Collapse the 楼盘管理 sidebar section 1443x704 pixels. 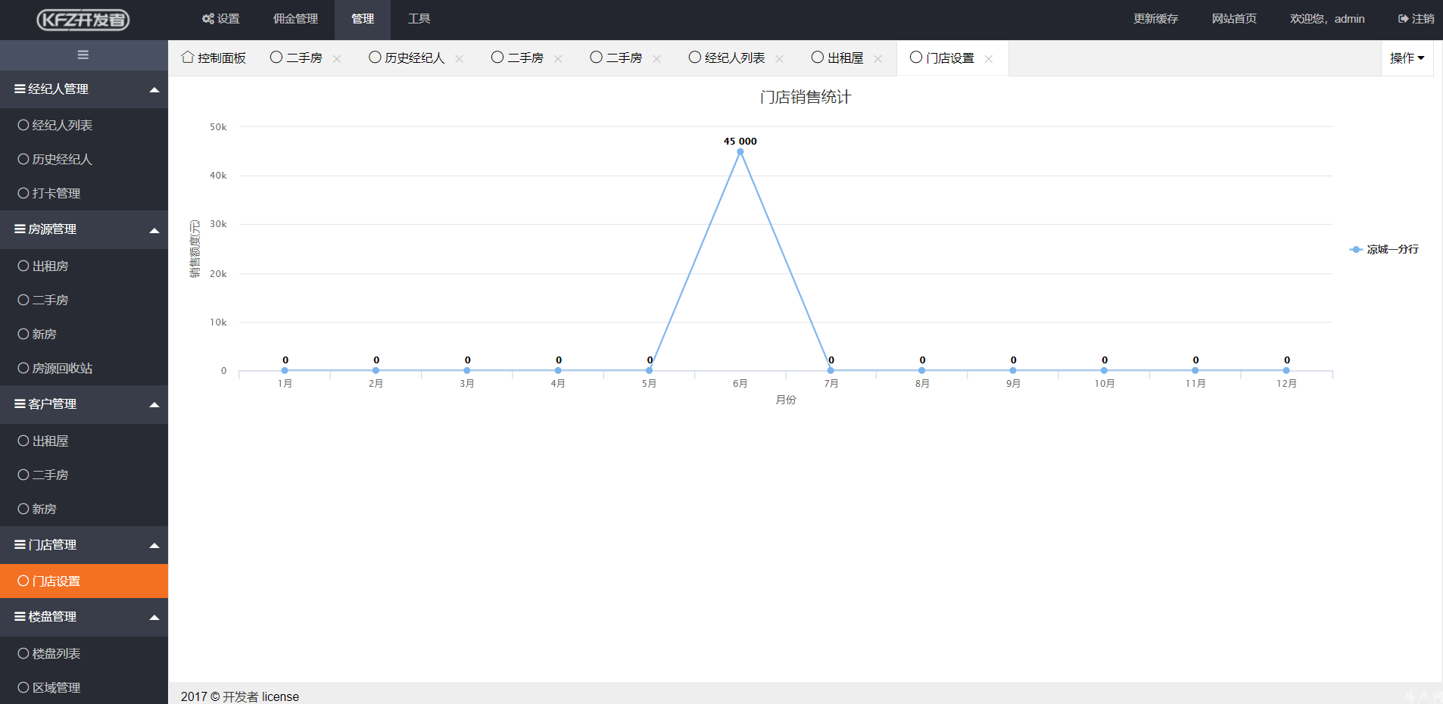point(84,617)
